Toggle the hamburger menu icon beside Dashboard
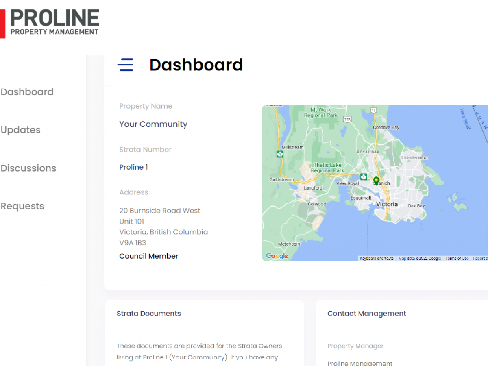The image size is (488, 366). tap(125, 65)
